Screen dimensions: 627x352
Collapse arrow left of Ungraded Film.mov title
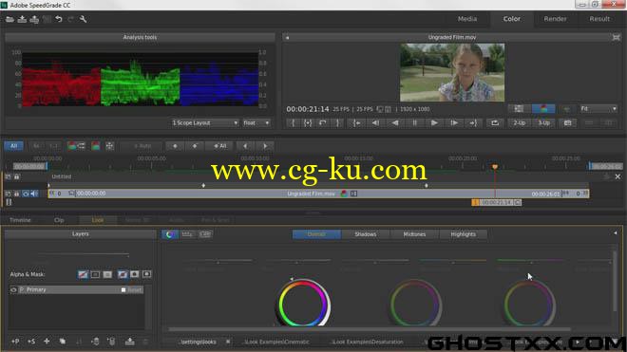287,38
